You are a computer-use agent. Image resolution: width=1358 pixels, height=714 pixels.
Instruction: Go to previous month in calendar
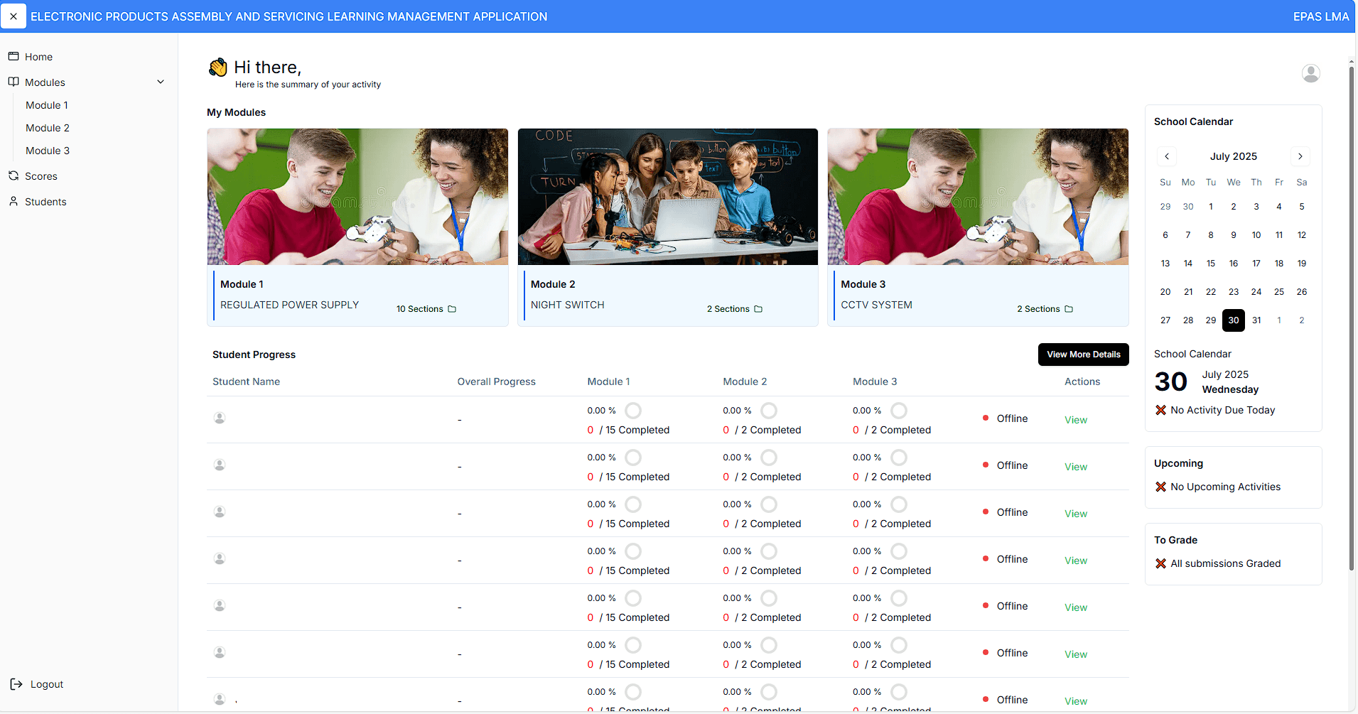click(x=1167, y=156)
